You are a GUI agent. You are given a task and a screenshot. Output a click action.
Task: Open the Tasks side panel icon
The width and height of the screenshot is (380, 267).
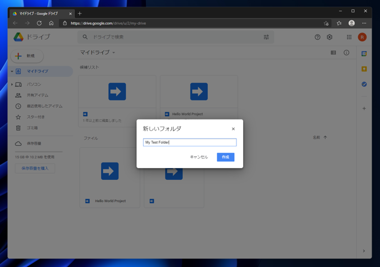click(x=364, y=84)
